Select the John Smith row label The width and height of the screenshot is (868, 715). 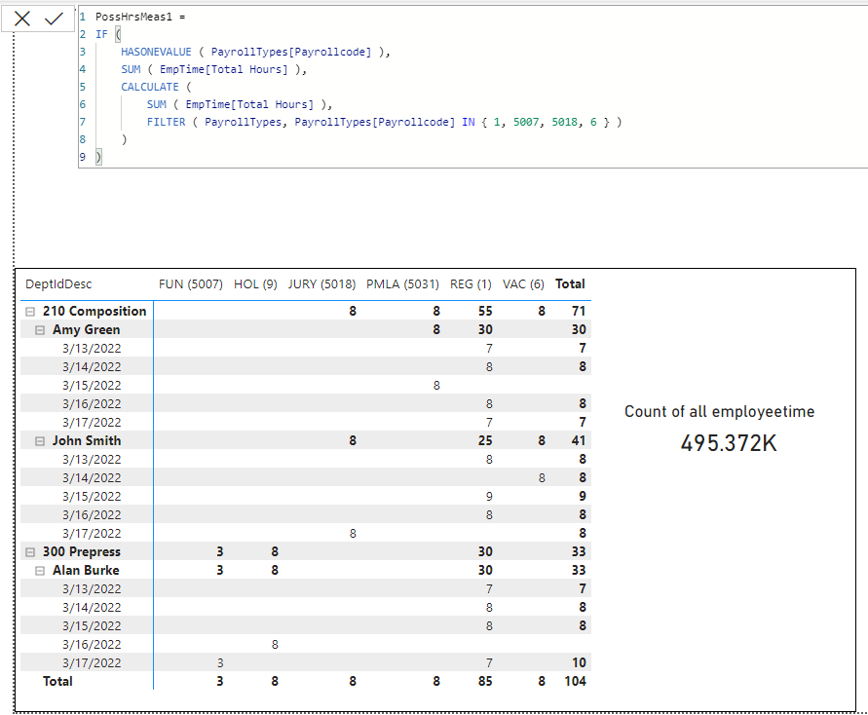[87, 441]
